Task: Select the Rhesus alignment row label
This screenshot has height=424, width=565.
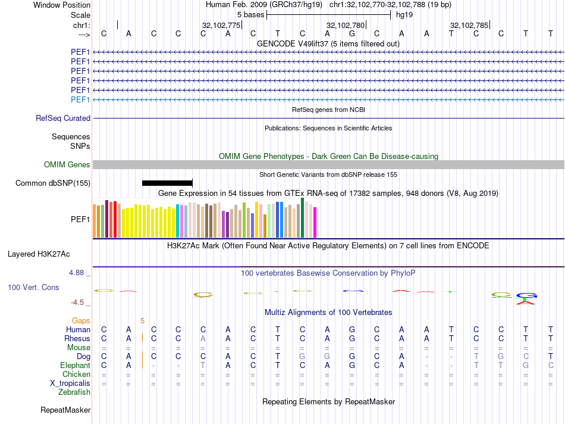Action: pos(77,338)
